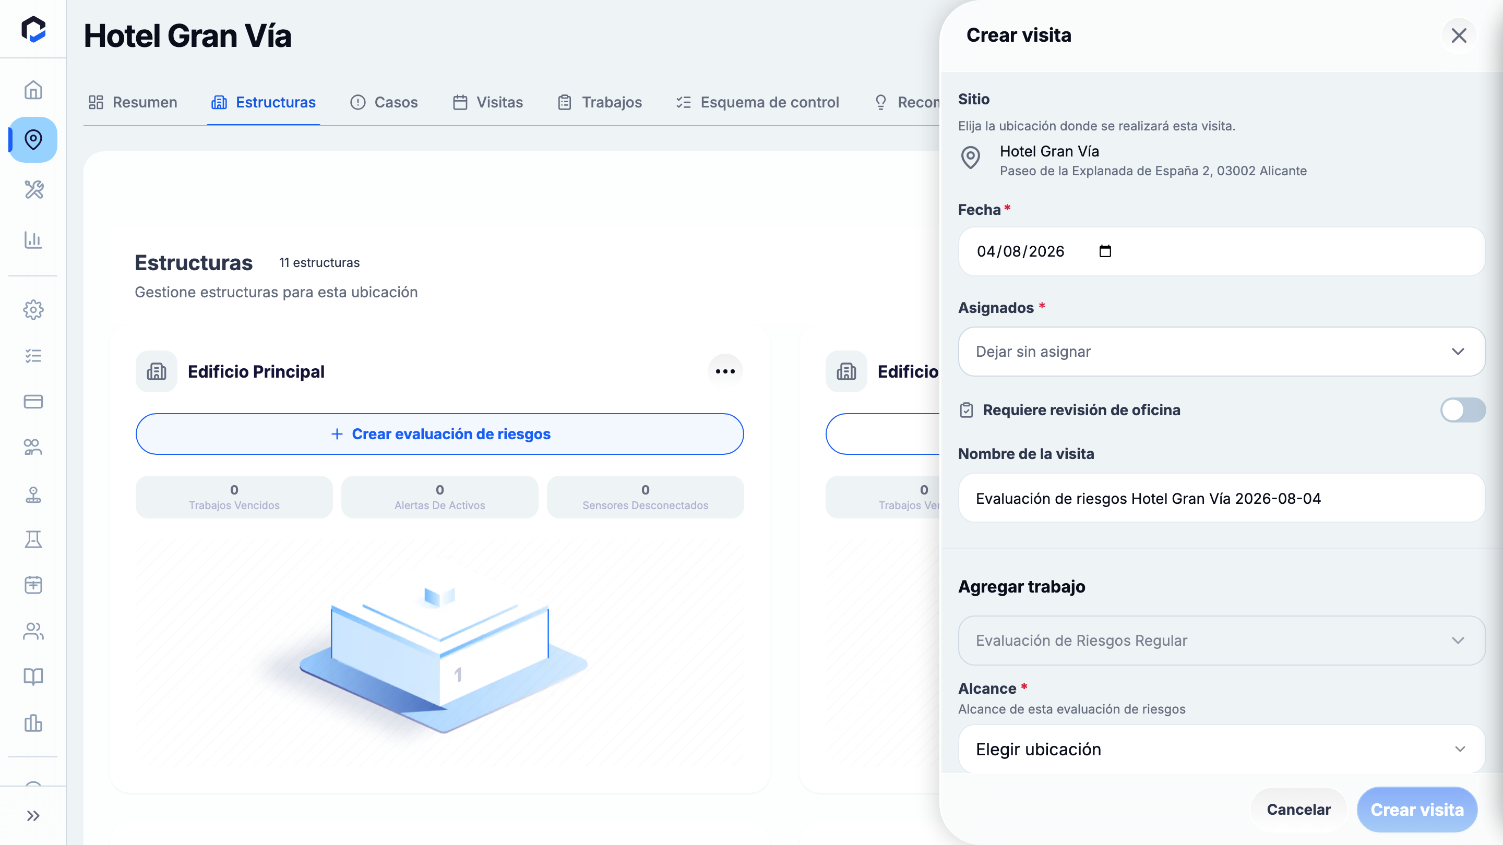Viewport: 1503px width, 845px height.
Task: Click the calendar picker icon in Fecha
Action: [1105, 251]
